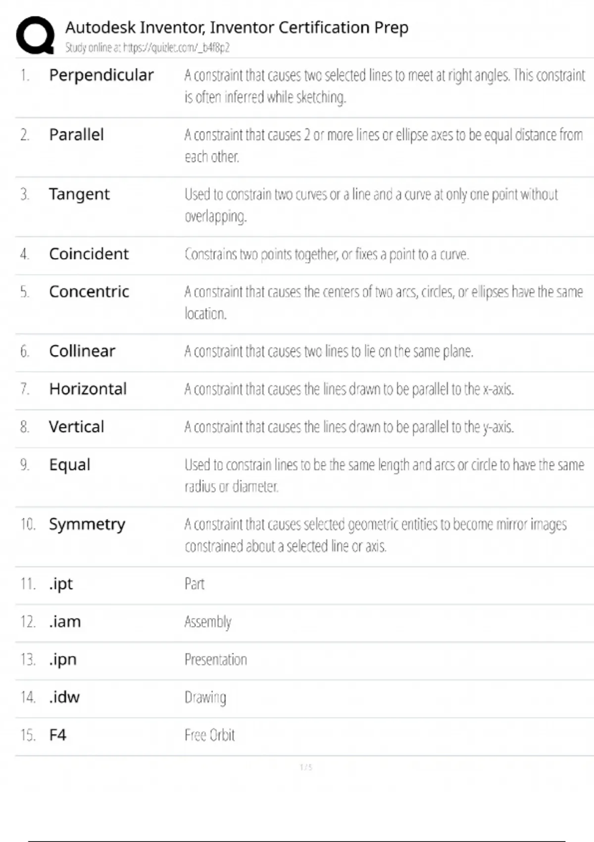The height and width of the screenshot is (842, 594).
Task: Choose the Coincident term
Action: 89,254
